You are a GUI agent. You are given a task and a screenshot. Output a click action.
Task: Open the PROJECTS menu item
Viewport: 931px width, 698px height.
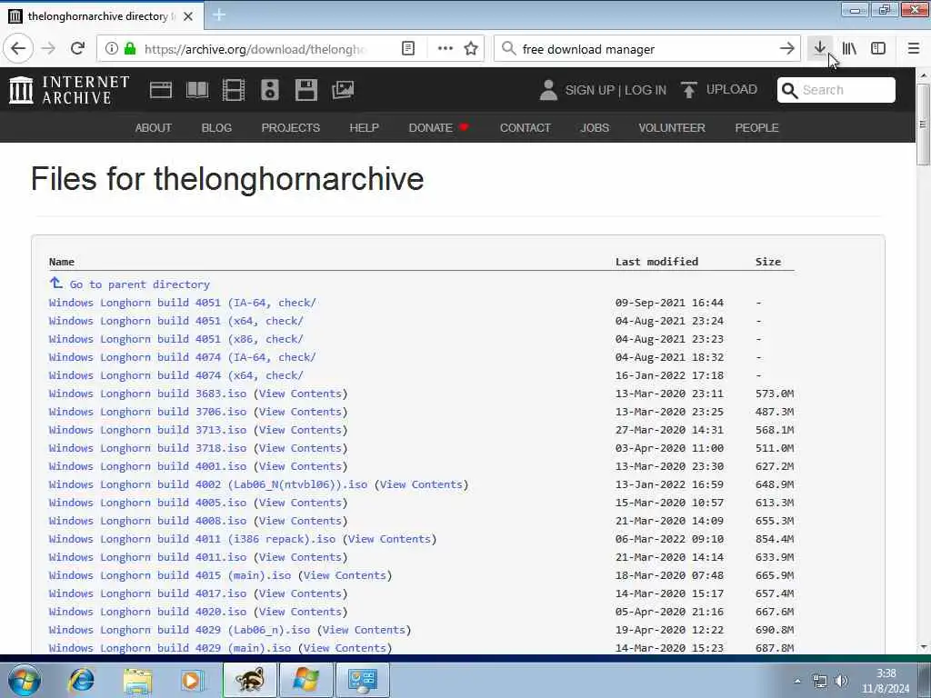point(290,127)
